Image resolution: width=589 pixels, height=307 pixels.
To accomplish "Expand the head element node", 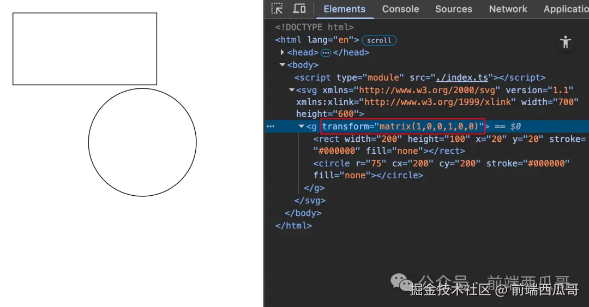I will point(282,52).
